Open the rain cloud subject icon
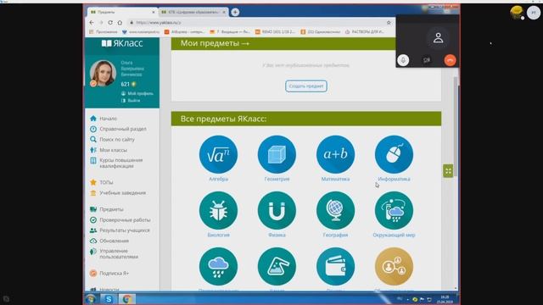 point(218,266)
